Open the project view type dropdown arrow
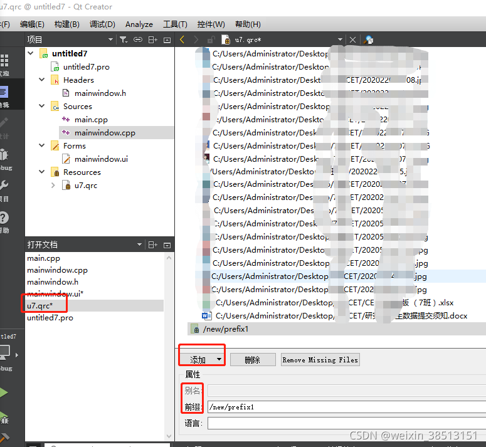 (110, 39)
